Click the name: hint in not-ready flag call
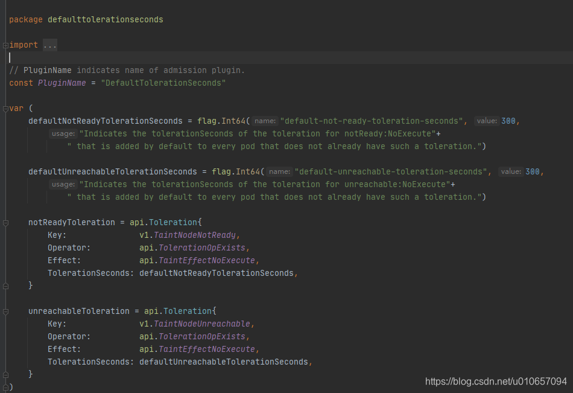Viewport: 573px width, 393px height. pos(265,121)
